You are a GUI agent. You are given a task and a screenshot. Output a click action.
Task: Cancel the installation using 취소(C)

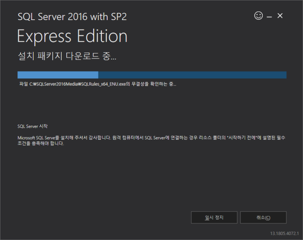point(263,217)
